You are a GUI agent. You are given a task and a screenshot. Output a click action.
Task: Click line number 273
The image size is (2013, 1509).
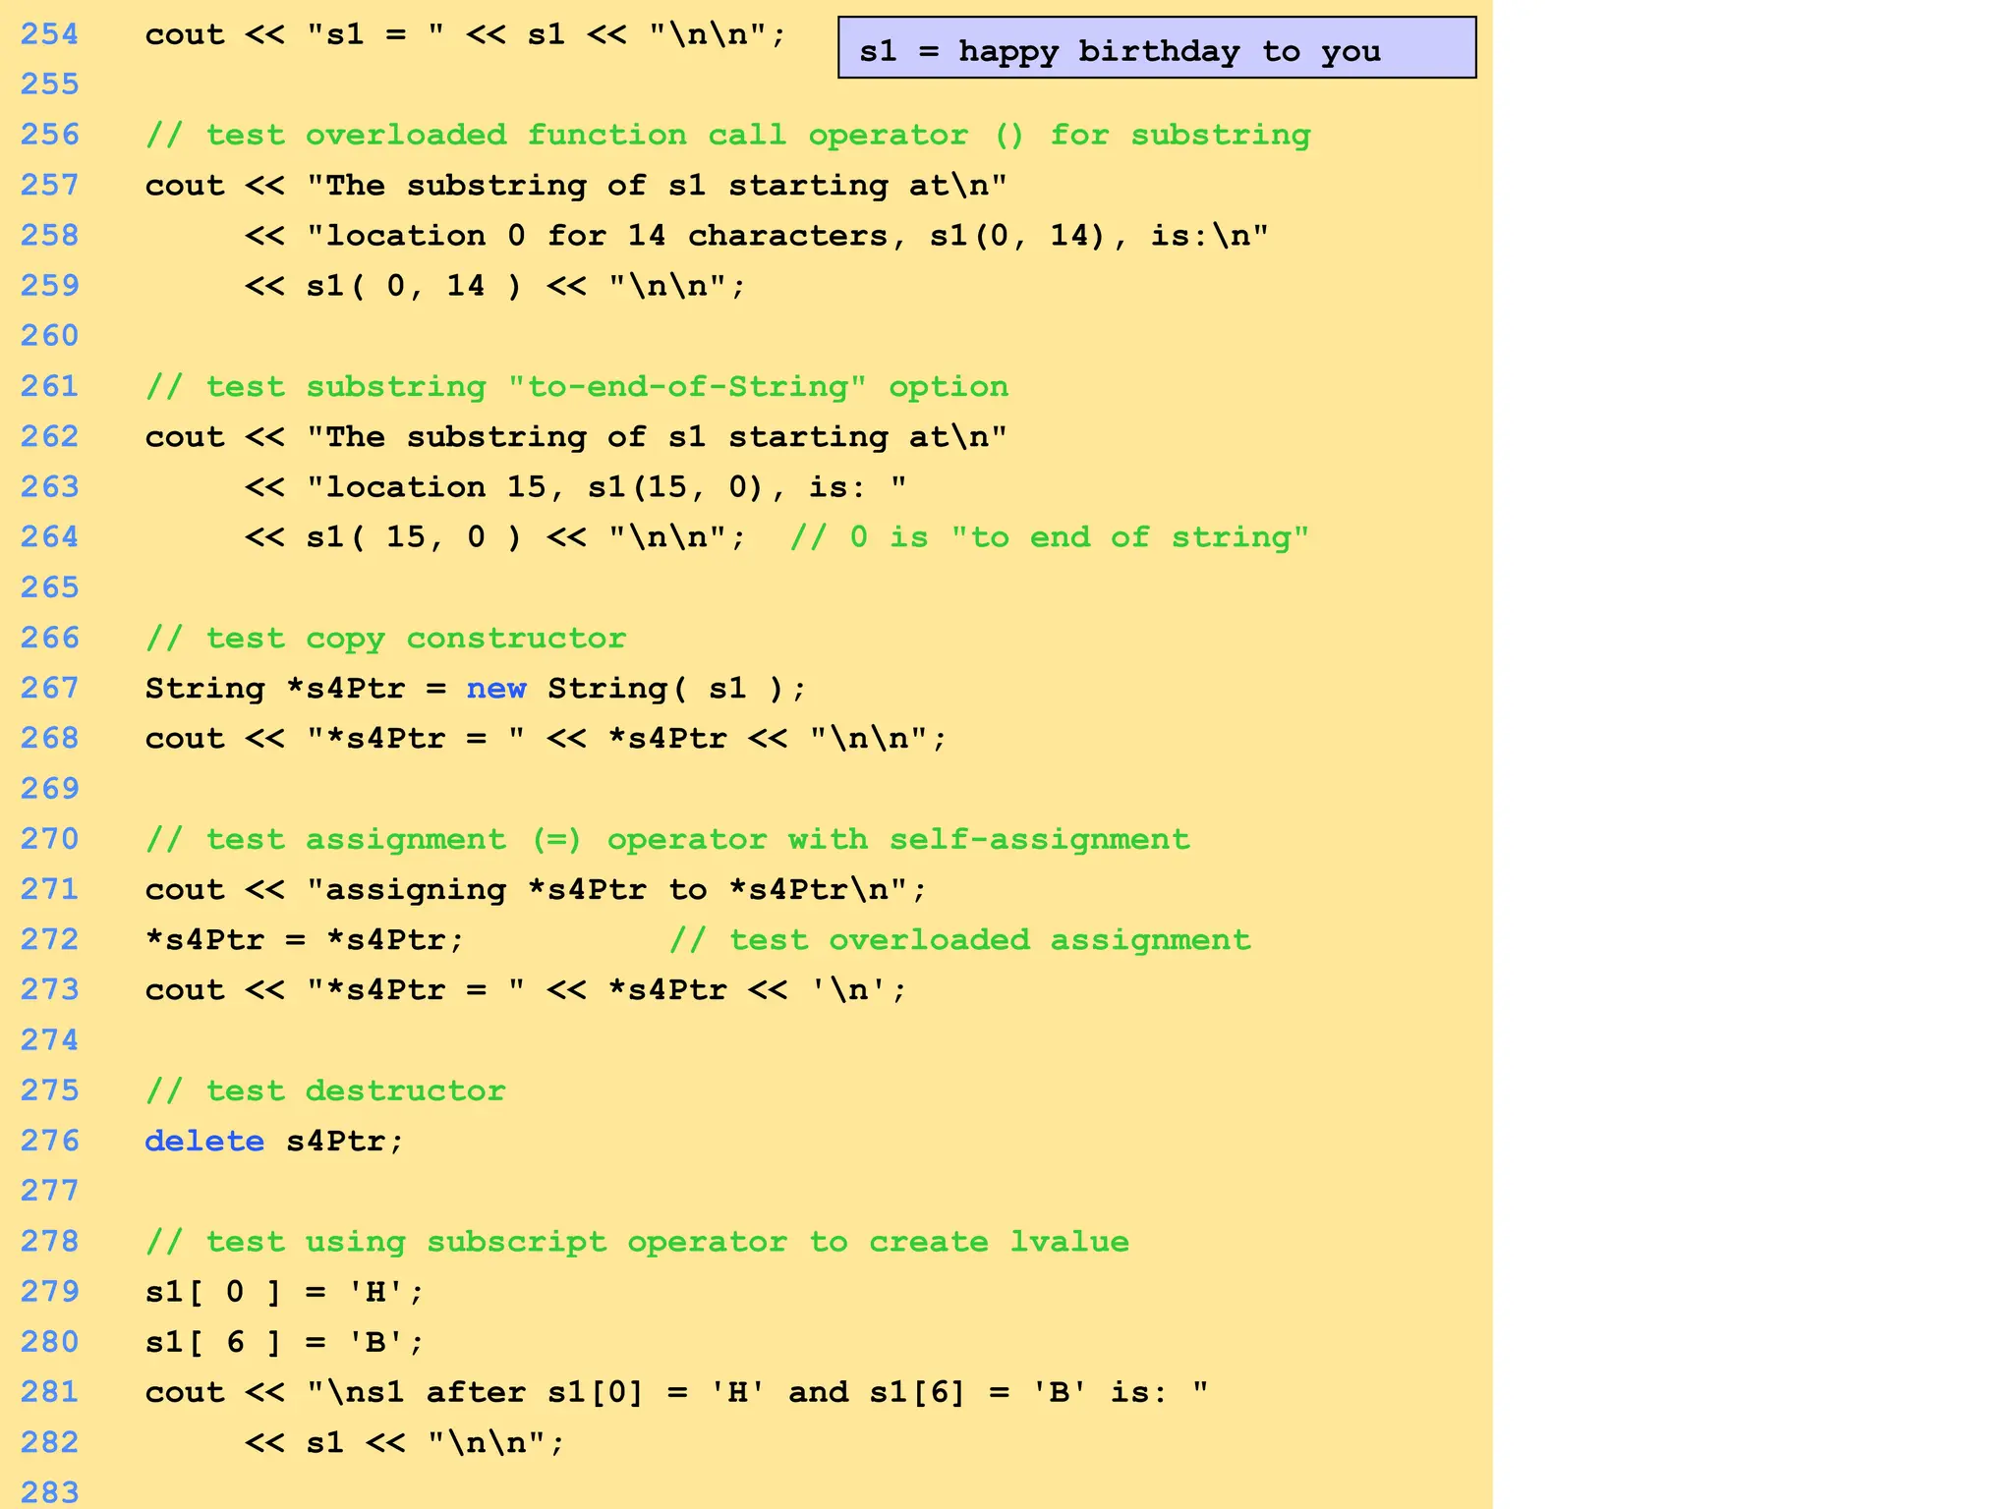pos(49,990)
